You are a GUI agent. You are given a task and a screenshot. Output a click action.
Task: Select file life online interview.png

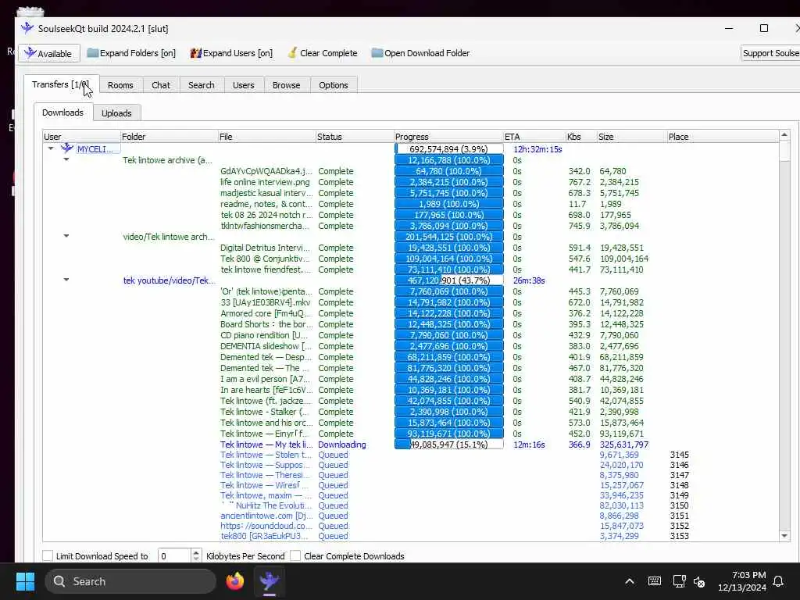tap(265, 182)
